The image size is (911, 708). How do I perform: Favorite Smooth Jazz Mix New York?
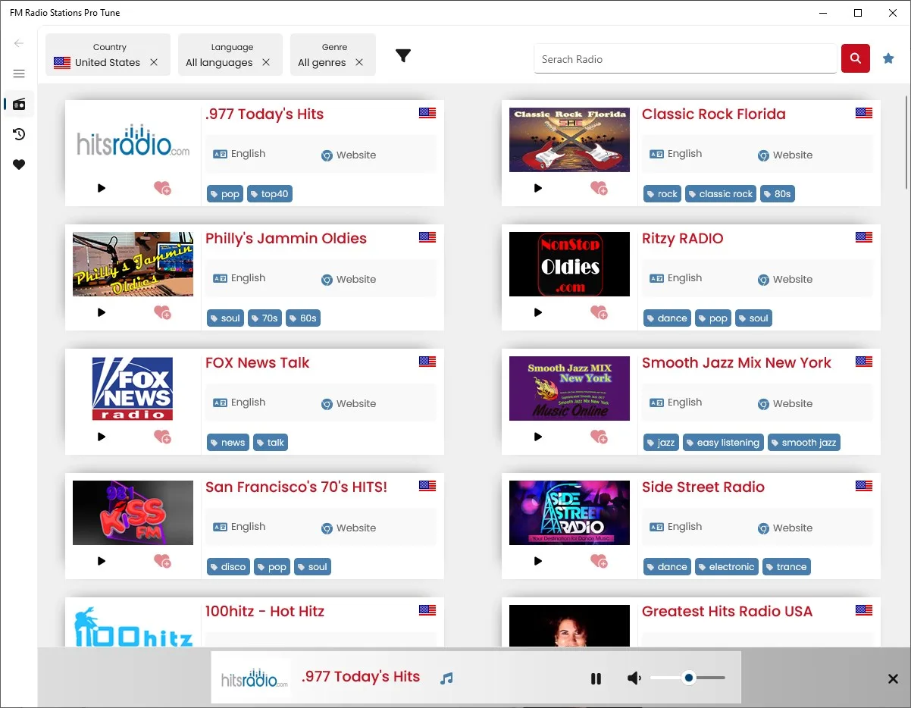click(x=599, y=437)
